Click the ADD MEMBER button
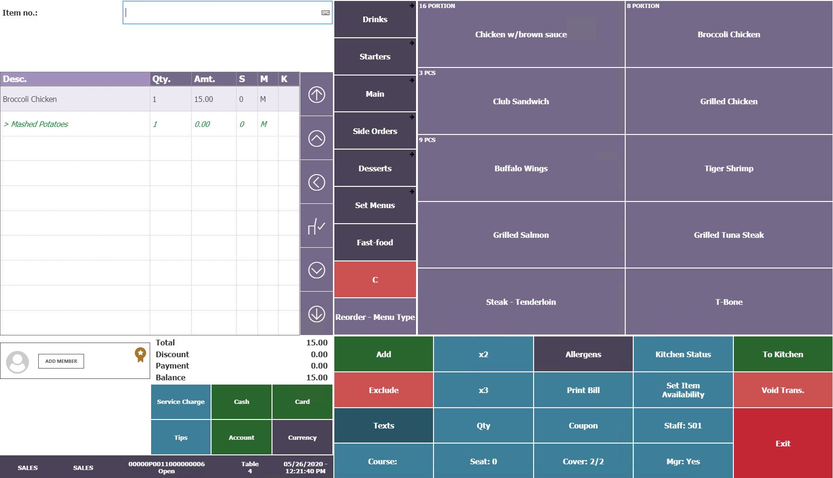 (x=61, y=361)
